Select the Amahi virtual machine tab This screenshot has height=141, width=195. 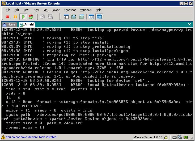(27, 25)
